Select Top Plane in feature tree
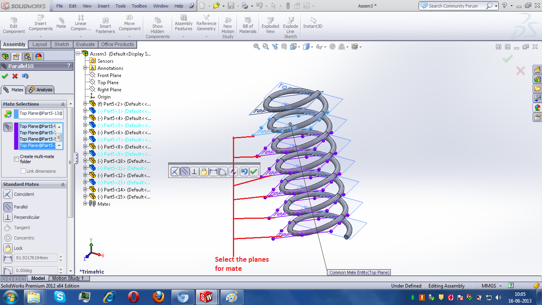The image size is (542, 305). click(x=108, y=82)
